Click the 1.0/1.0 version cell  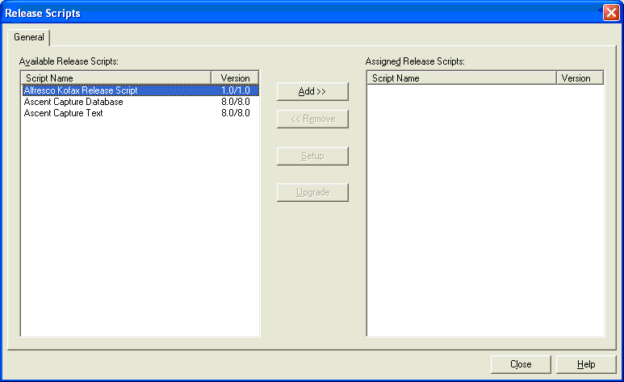pyautogui.click(x=235, y=90)
